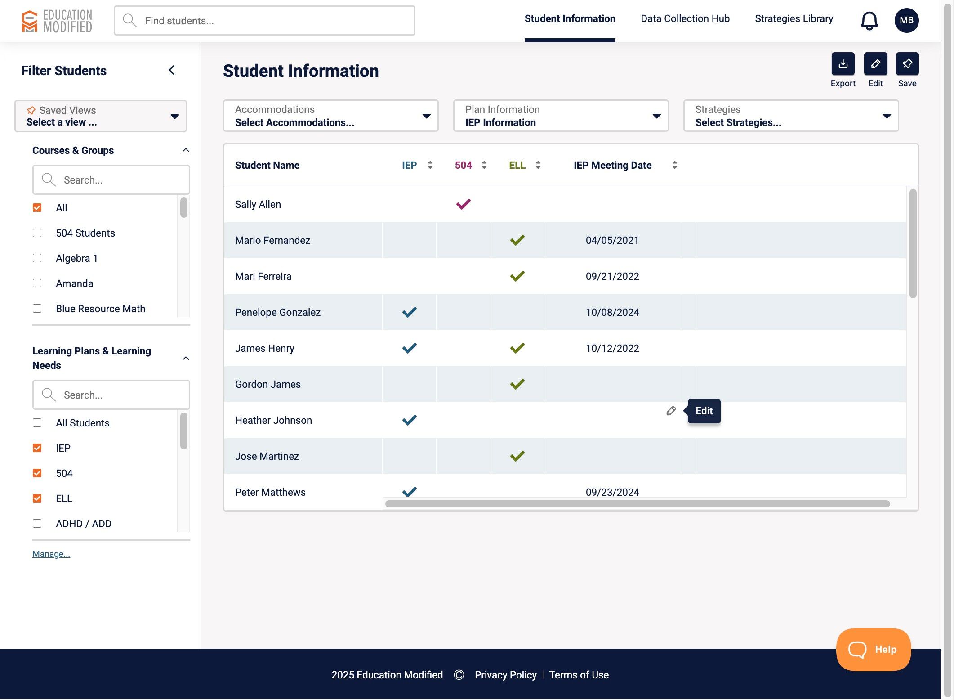Open the Saved Views dropdown

click(101, 116)
